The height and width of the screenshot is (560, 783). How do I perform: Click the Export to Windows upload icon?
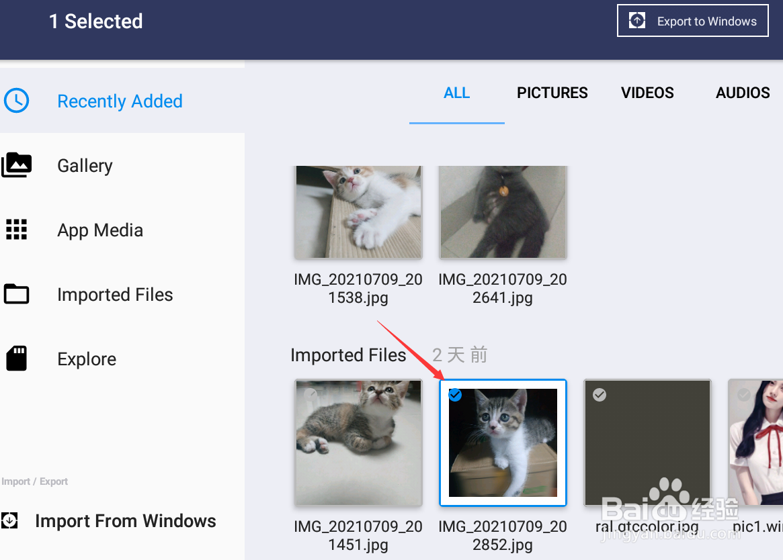pos(637,21)
